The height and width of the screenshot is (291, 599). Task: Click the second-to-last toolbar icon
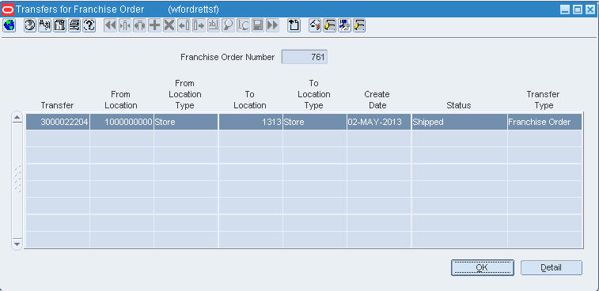(344, 25)
